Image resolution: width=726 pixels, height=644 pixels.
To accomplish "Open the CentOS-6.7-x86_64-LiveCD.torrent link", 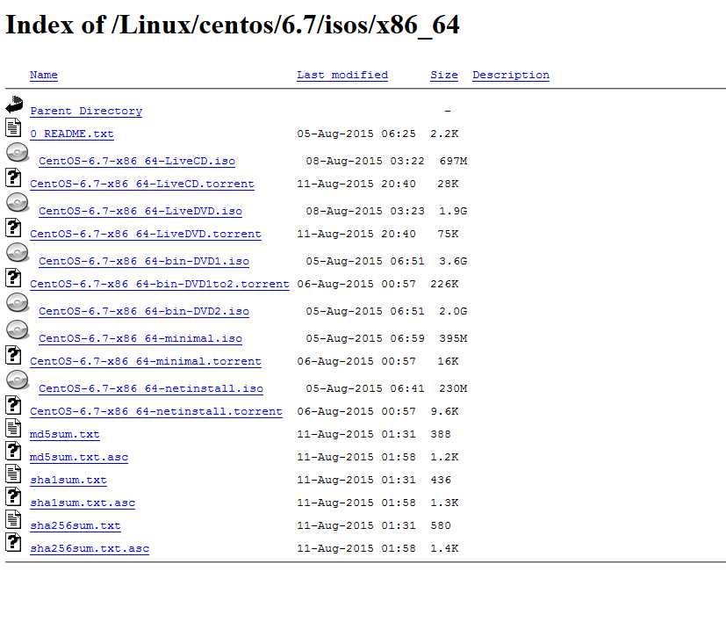I will pos(142,184).
